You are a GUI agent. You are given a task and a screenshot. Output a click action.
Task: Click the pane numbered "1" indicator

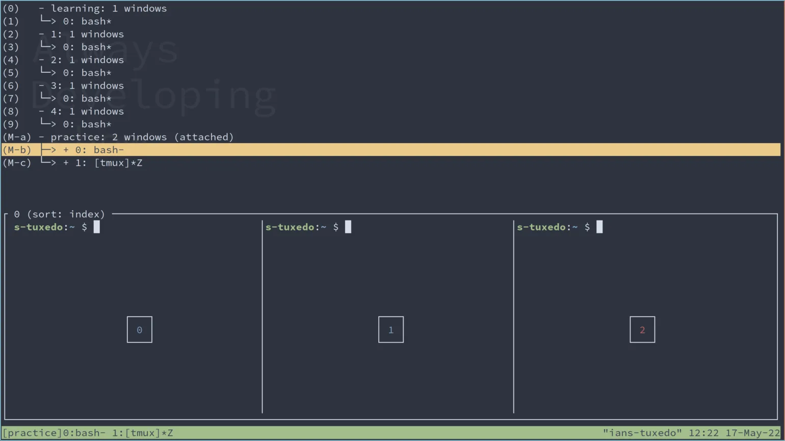(x=390, y=329)
